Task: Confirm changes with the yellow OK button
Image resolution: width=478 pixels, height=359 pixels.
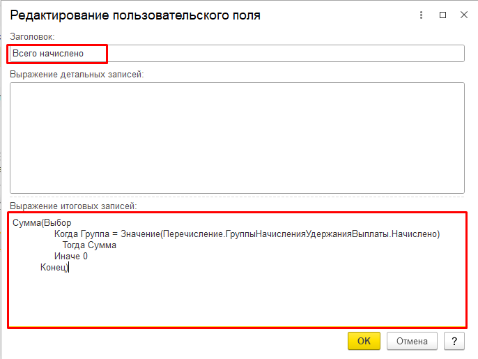Action: point(364,341)
